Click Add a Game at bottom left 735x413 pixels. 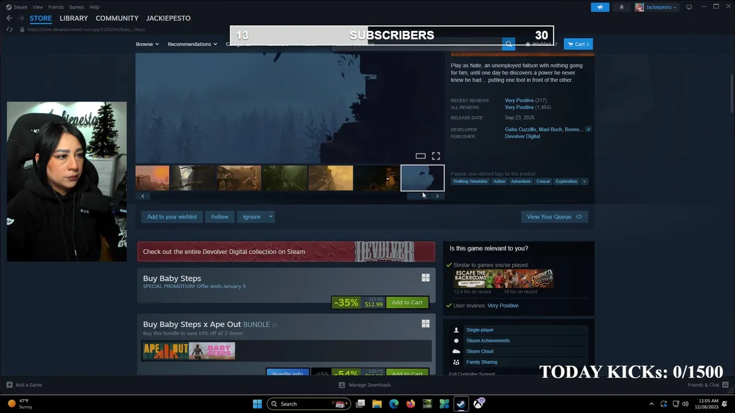pyautogui.click(x=24, y=385)
